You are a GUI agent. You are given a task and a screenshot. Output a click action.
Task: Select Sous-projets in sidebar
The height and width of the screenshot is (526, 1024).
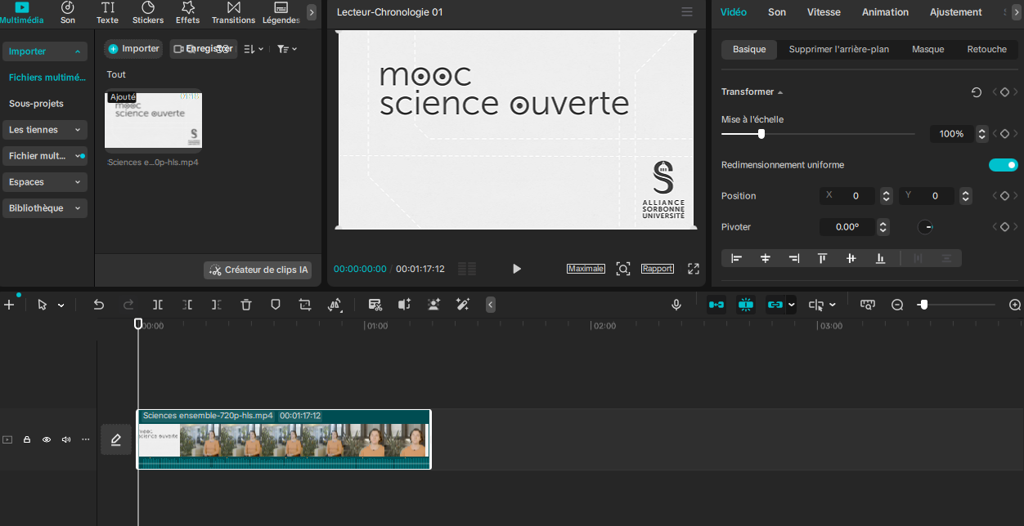(36, 104)
